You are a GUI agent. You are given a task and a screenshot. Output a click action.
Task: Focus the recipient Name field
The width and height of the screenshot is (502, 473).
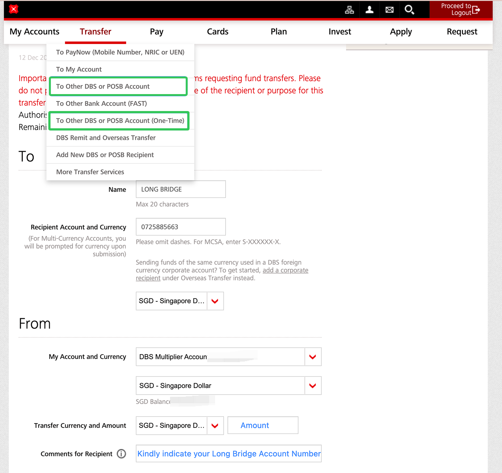pyautogui.click(x=180, y=189)
